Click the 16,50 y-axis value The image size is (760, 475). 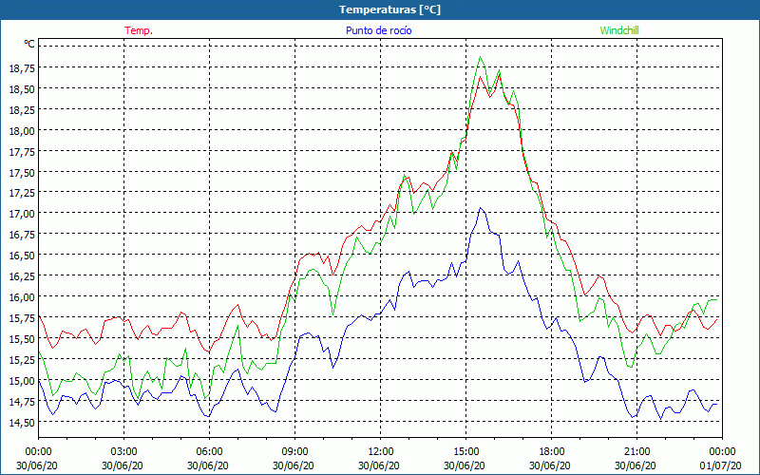click(x=22, y=255)
